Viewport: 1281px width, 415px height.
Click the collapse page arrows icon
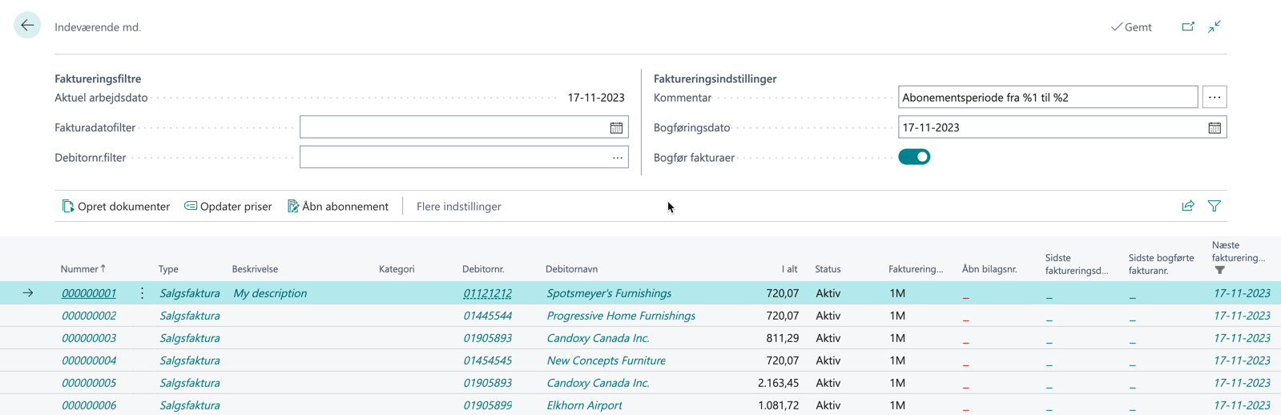(1215, 26)
